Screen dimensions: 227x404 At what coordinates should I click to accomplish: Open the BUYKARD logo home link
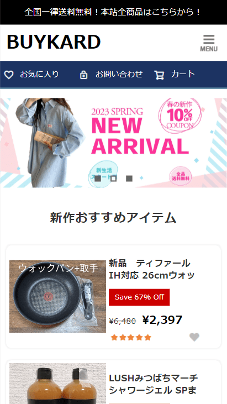54,42
